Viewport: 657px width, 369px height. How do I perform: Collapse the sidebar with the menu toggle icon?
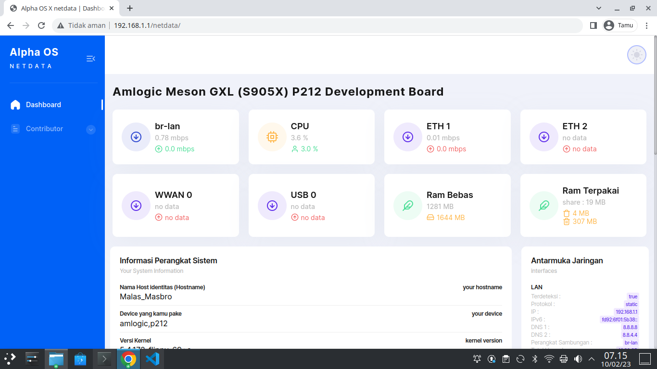click(90, 59)
